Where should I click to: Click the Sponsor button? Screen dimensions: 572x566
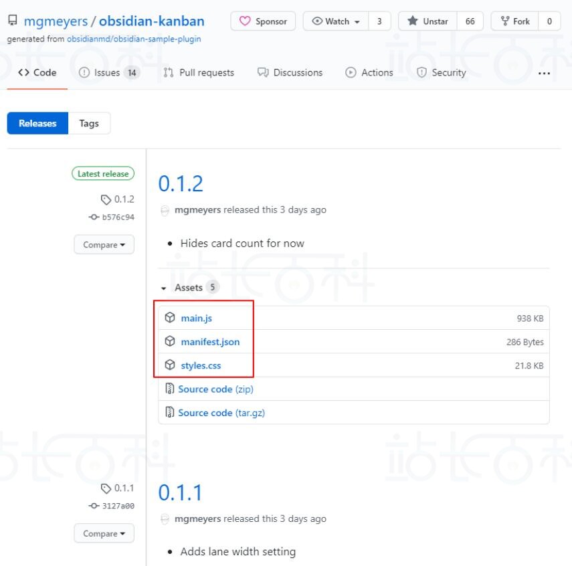[263, 21]
